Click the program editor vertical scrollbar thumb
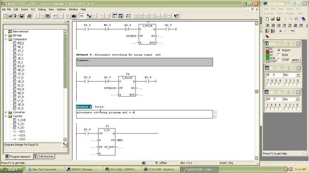The image size is (309, 173). (x=256, y=92)
